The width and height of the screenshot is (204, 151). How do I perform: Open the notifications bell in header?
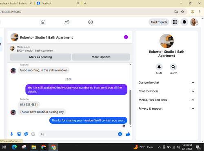pyautogui.click(x=184, y=22)
